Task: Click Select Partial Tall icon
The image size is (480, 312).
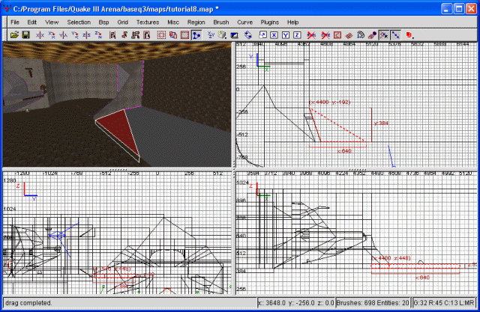Action: pyautogui.click(x=135, y=35)
